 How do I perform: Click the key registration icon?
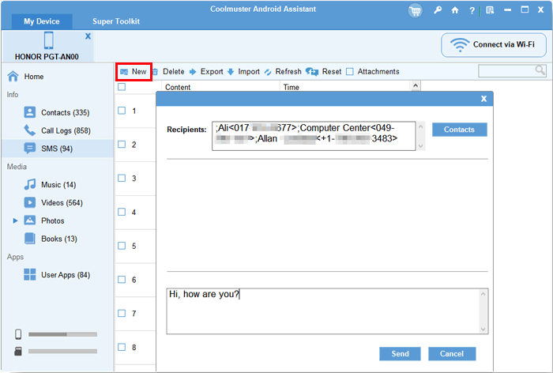tap(438, 10)
